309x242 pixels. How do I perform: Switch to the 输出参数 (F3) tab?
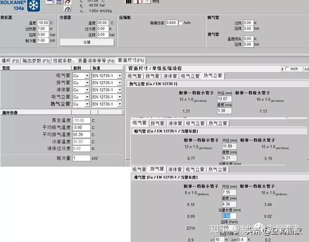tap(36, 61)
